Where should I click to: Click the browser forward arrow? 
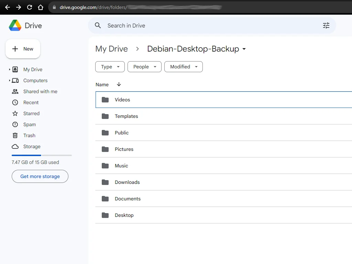pos(19,7)
